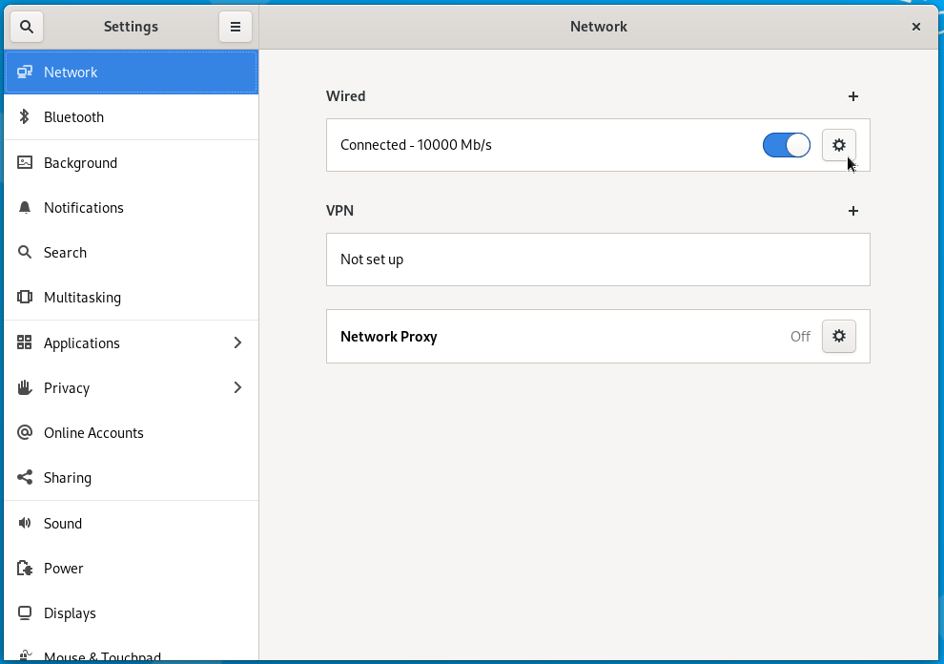This screenshot has height=664, width=944.
Task: Select the Bluetooth icon in sidebar
Action: 24,117
